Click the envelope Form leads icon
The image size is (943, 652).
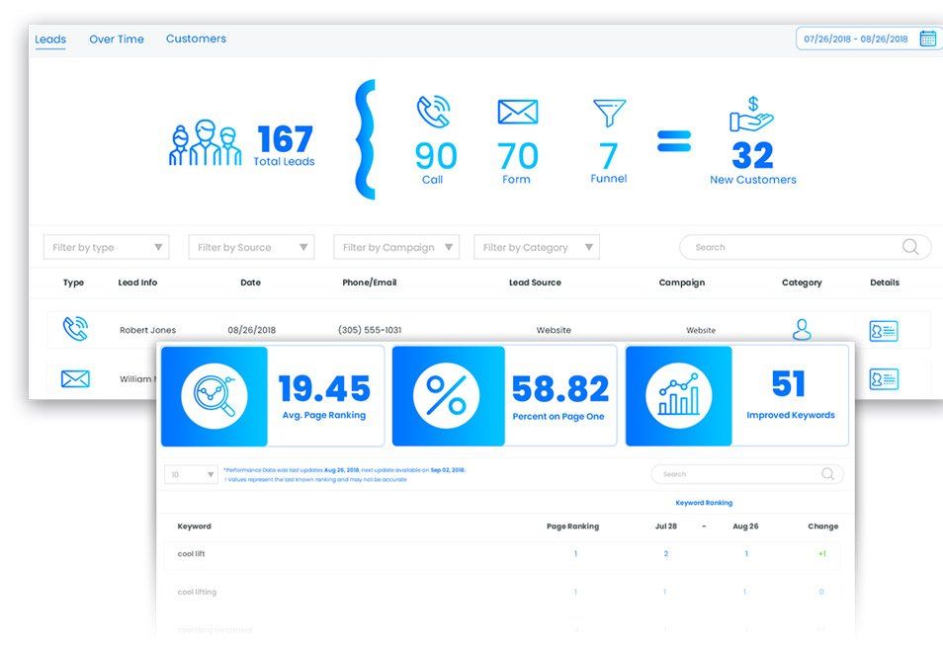click(x=517, y=112)
